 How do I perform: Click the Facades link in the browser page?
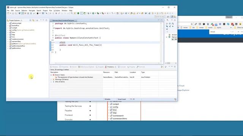pyautogui.click(x=68, y=111)
